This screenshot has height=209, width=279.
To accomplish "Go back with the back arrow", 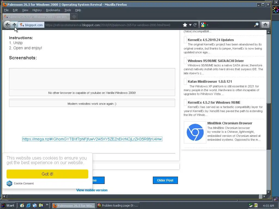I will coord(7,25).
